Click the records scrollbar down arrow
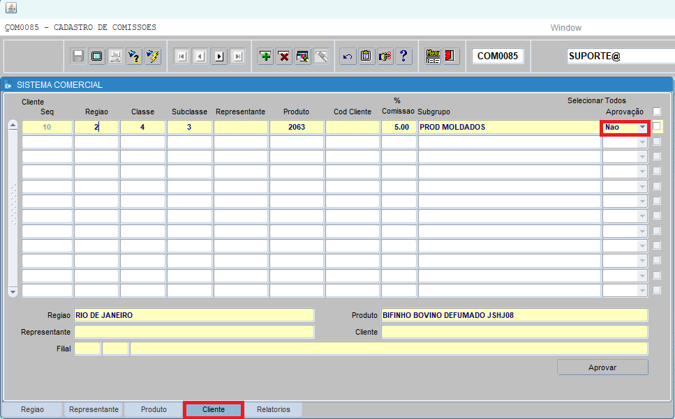The image size is (675, 419). coord(13,292)
